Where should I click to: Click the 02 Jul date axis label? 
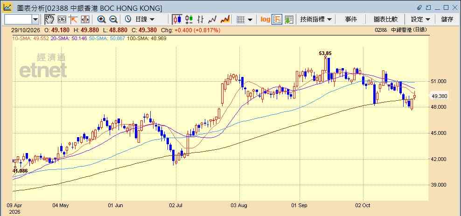[176, 205]
